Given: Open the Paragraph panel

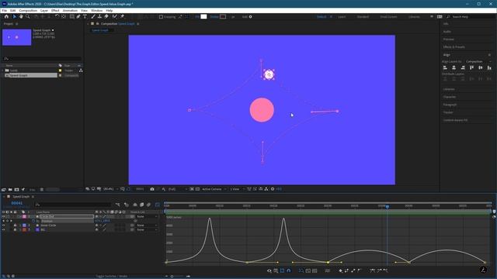Looking at the screenshot, I should [x=450, y=105].
